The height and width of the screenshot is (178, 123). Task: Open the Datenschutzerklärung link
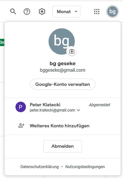(x=40, y=166)
